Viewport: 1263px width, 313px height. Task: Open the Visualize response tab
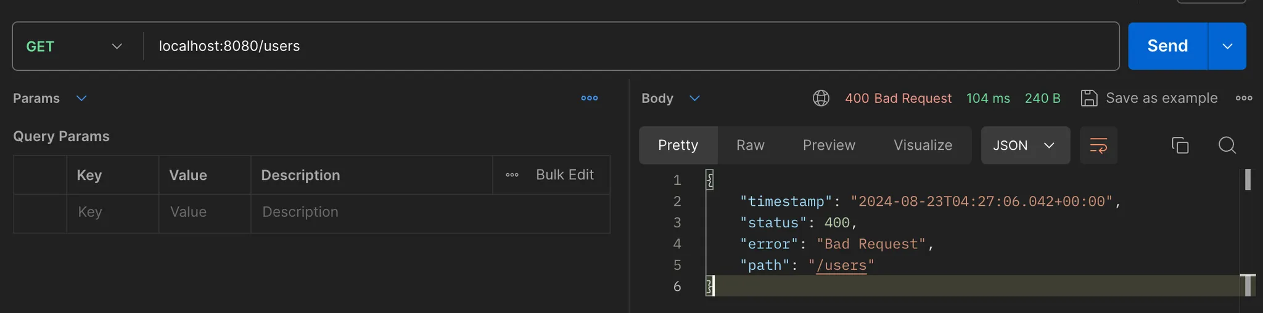tap(923, 145)
